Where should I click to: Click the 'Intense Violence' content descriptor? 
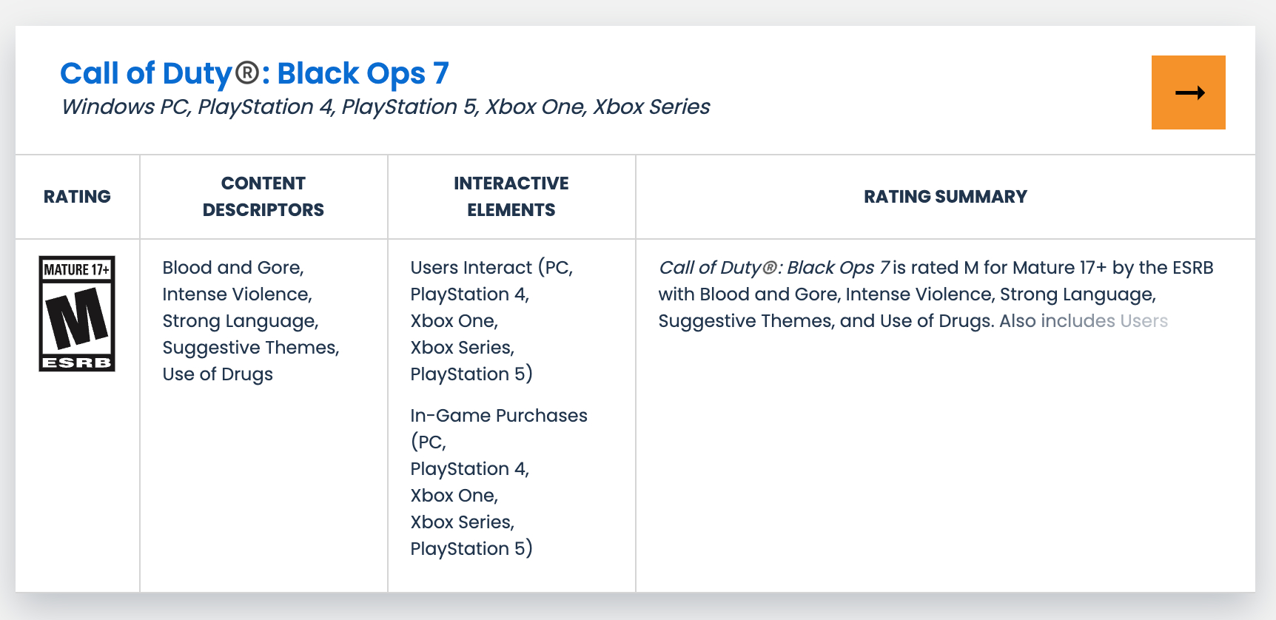click(x=237, y=294)
